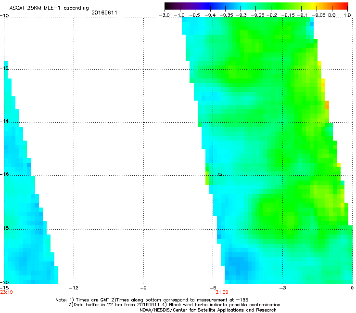Click the 'NOAA/NESDIS/Center for Satellite Applications and Research' credit
356x313 pixels.
point(208,310)
